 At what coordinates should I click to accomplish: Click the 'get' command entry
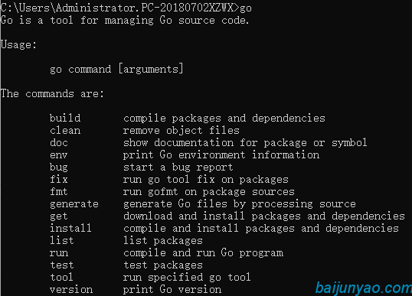59,216
